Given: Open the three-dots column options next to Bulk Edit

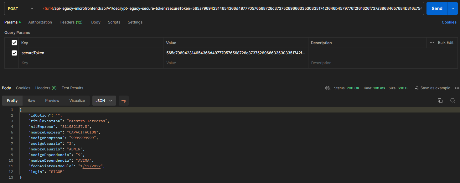Looking at the screenshot, I should coord(432,43).
